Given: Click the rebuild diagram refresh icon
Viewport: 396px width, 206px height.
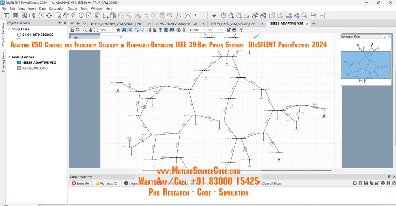Looking at the screenshot, I should point(78,30).
